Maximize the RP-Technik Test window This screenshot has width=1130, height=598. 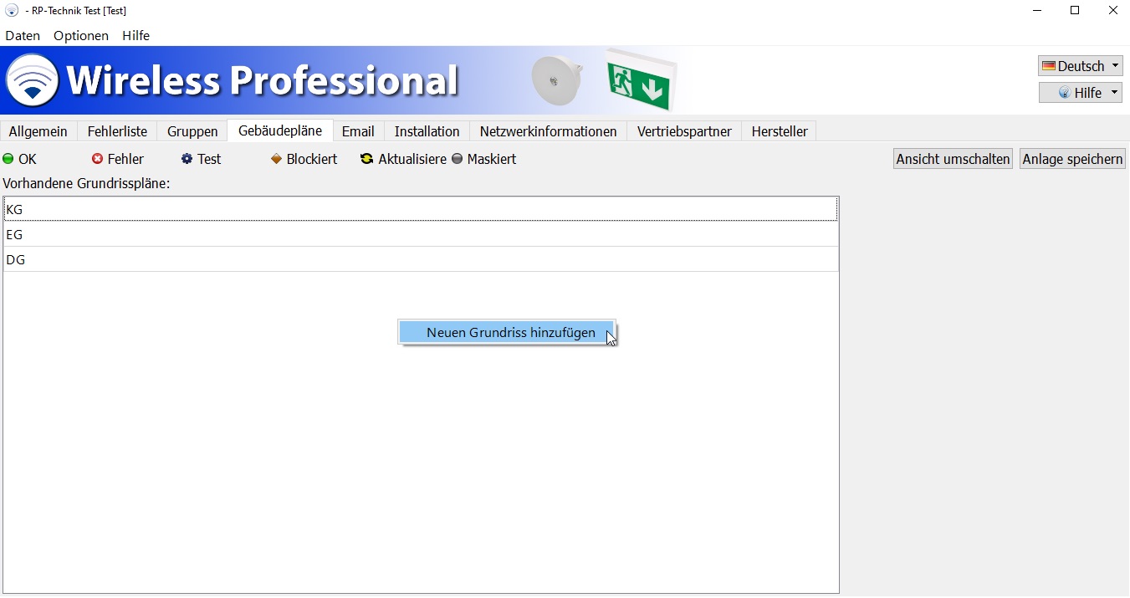(1075, 11)
